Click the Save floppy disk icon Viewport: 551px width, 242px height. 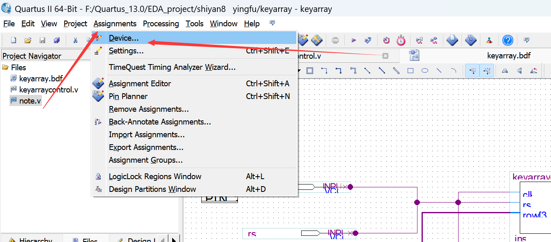point(42,40)
